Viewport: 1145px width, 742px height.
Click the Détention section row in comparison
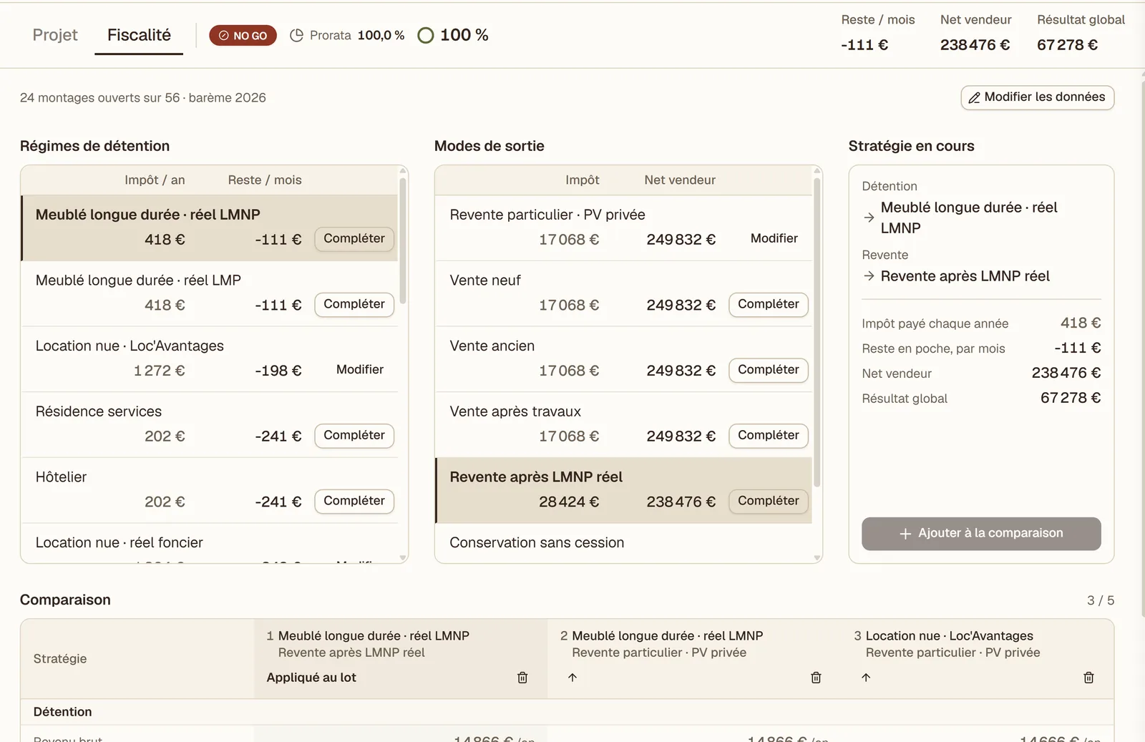point(567,712)
